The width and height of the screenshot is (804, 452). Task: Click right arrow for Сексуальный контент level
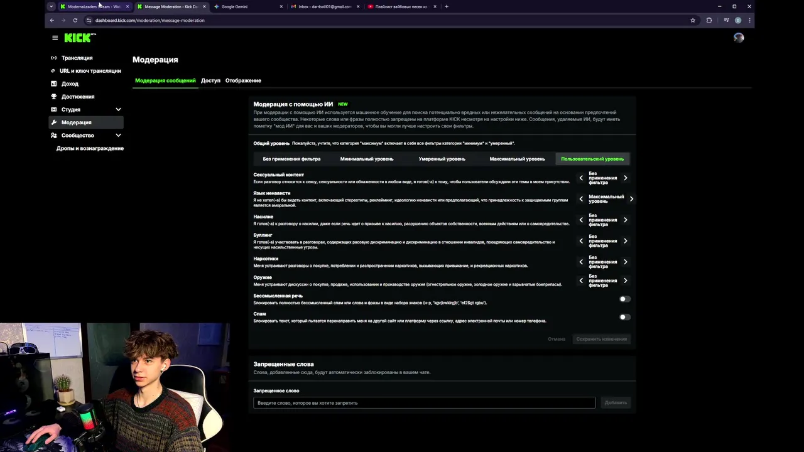(625, 178)
